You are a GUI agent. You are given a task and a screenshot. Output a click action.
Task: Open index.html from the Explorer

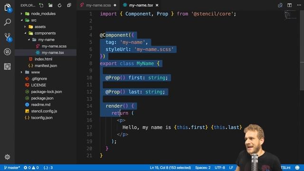pyautogui.click(x=43, y=59)
